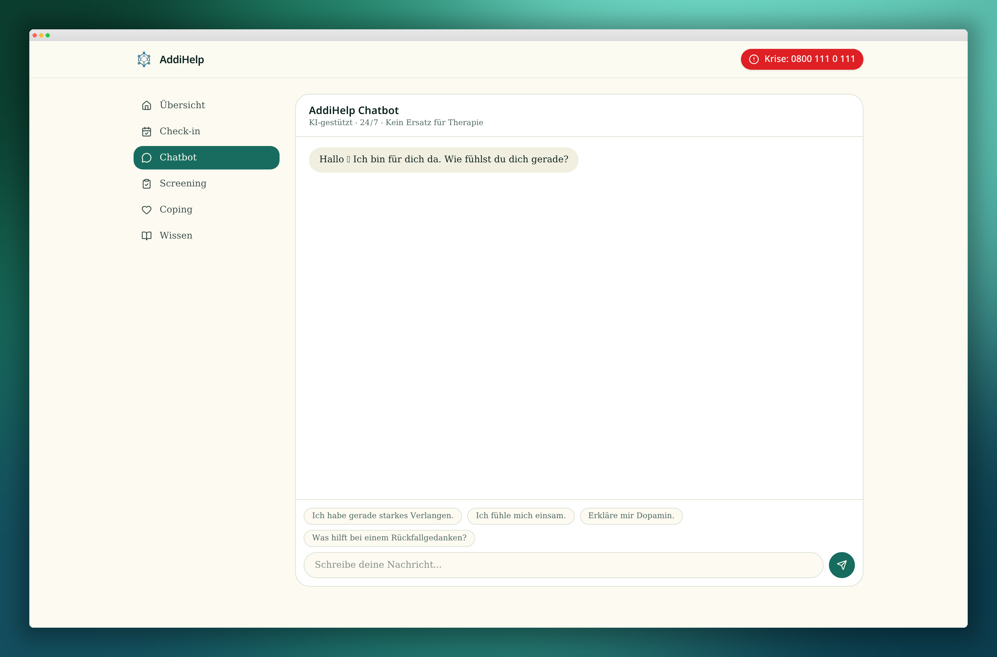Minimize the window with yellow button
Viewport: 997px width, 657px height.
click(x=41, y=35)
